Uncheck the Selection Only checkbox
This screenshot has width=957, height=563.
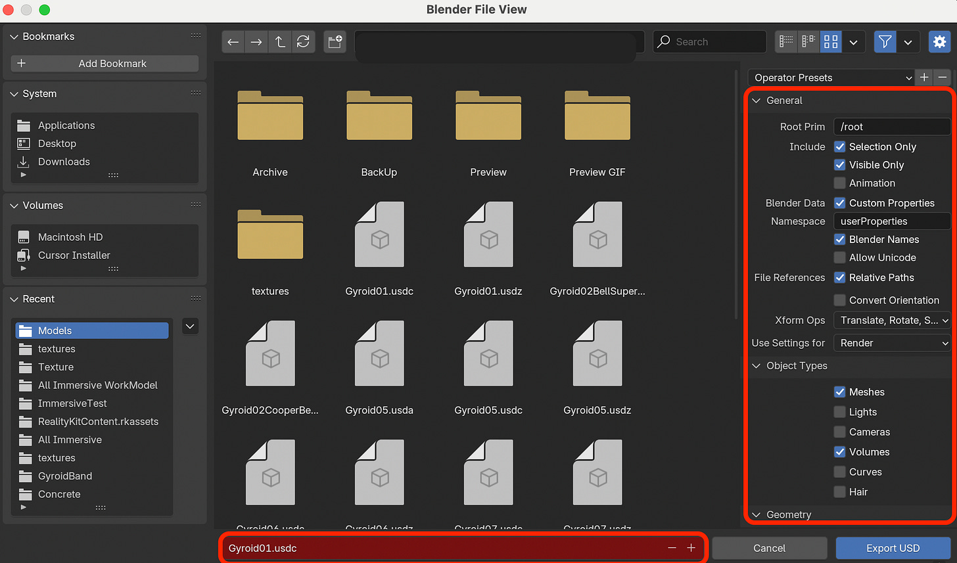point(839,146)
